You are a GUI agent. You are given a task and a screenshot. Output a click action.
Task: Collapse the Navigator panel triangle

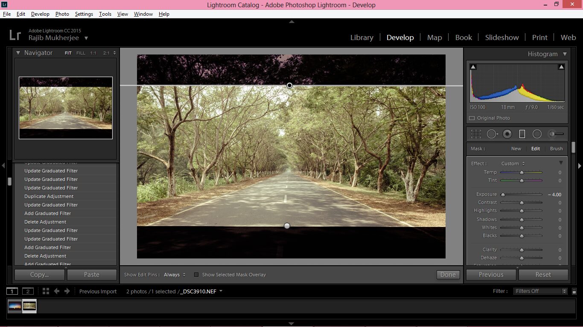pos(18,53)
